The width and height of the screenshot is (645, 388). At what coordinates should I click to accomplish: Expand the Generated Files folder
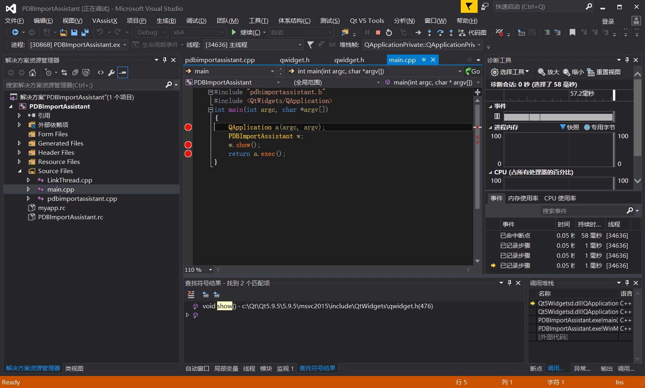click(19, 143)
